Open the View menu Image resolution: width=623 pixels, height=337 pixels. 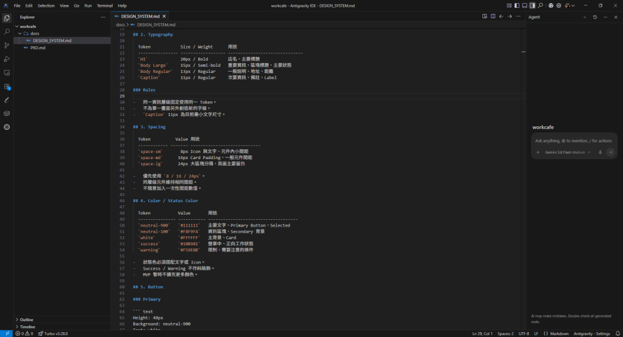(x=64, y=5)
